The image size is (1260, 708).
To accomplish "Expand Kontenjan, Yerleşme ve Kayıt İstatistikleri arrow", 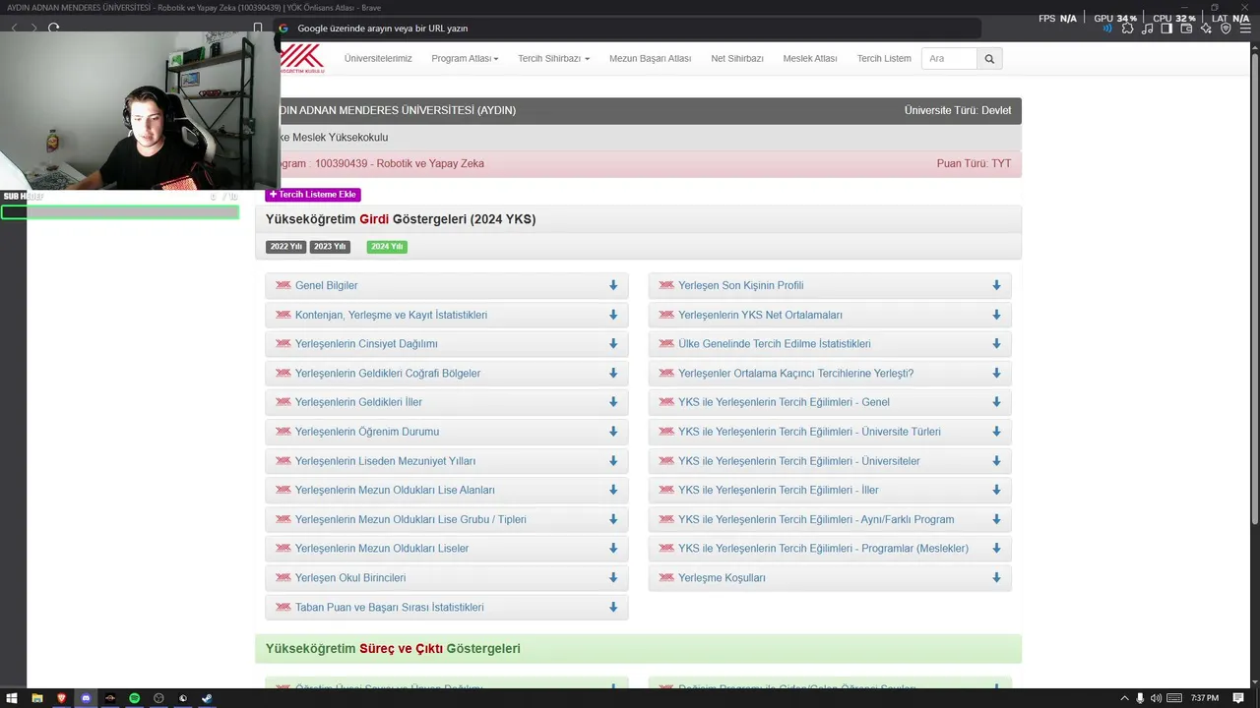I will tap(613, 315).
